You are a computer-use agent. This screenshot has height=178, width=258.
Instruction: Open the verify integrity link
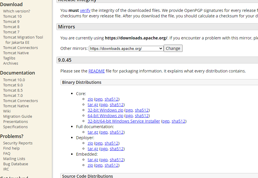coord(85,10)
